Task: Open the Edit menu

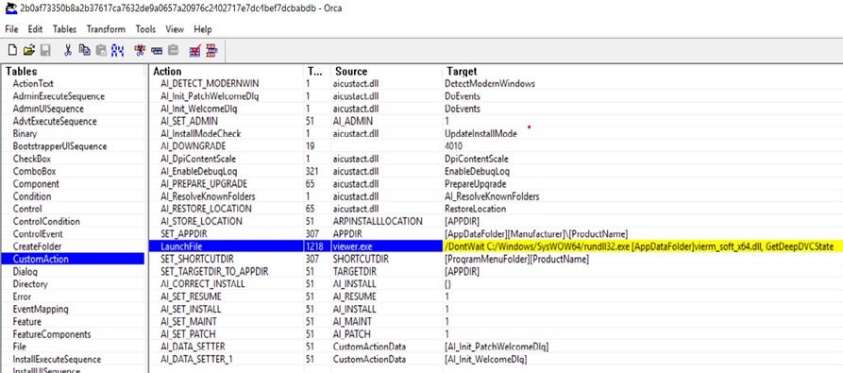Action: [36, 29]
